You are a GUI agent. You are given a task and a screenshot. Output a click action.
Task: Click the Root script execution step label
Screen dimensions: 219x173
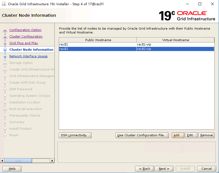click(x=25, y=109)
